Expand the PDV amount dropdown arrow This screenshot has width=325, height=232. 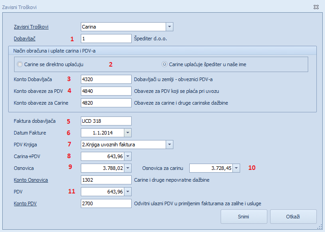point(128,192)
